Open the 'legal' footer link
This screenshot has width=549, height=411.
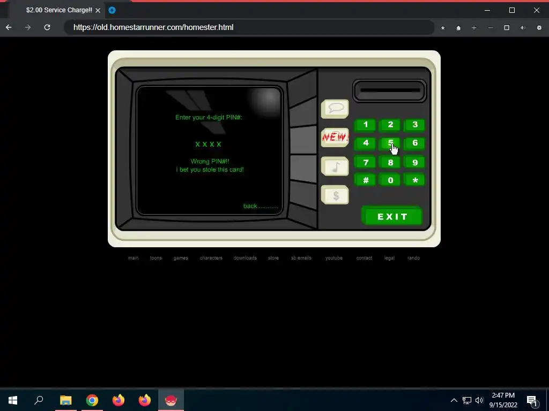pos(389,258)
